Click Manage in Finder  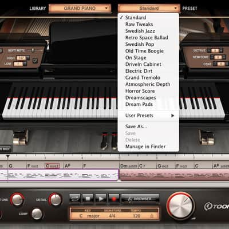click(x=148, y=147)
